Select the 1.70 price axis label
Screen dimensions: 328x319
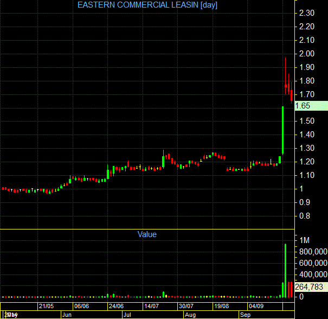[307, 94]
